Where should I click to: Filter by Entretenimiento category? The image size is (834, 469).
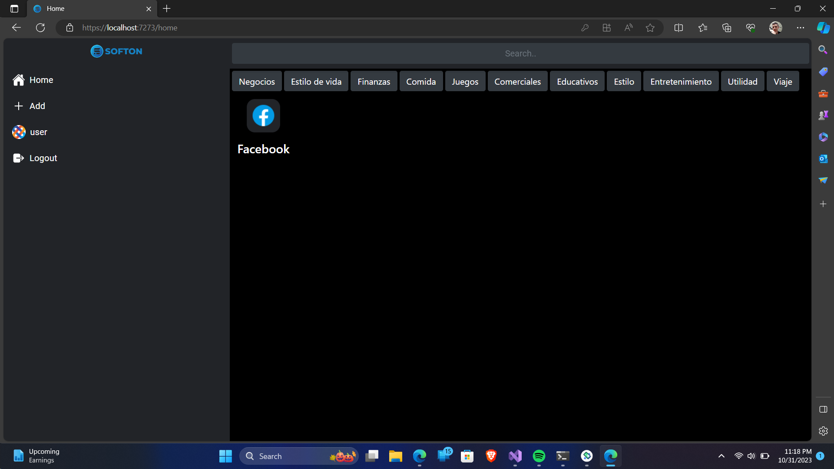[681, 81]
